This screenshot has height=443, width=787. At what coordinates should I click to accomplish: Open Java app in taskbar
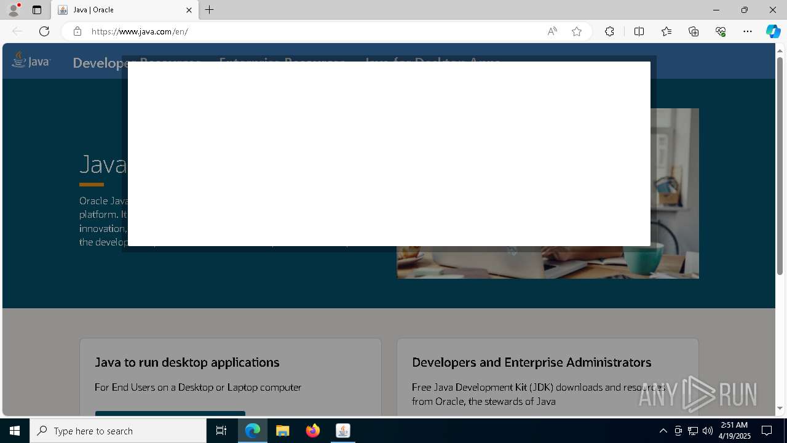tap(343, 431)
